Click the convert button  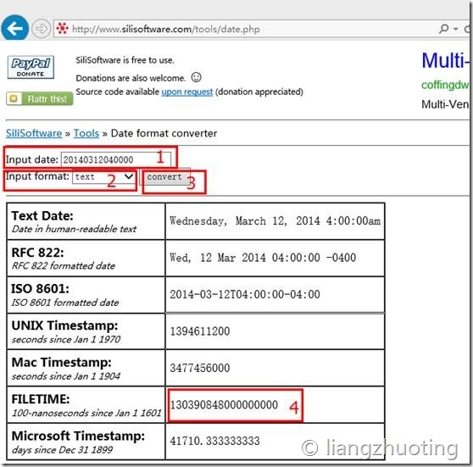[x=164, y=176]
